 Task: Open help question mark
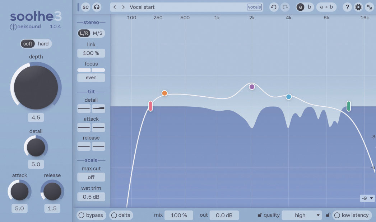pos(347,7)
